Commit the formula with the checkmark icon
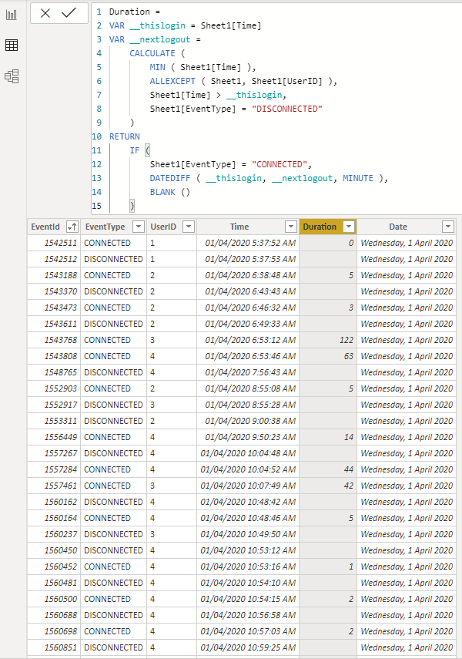Screen dimensions: 462x659 [x=69, y=13]
